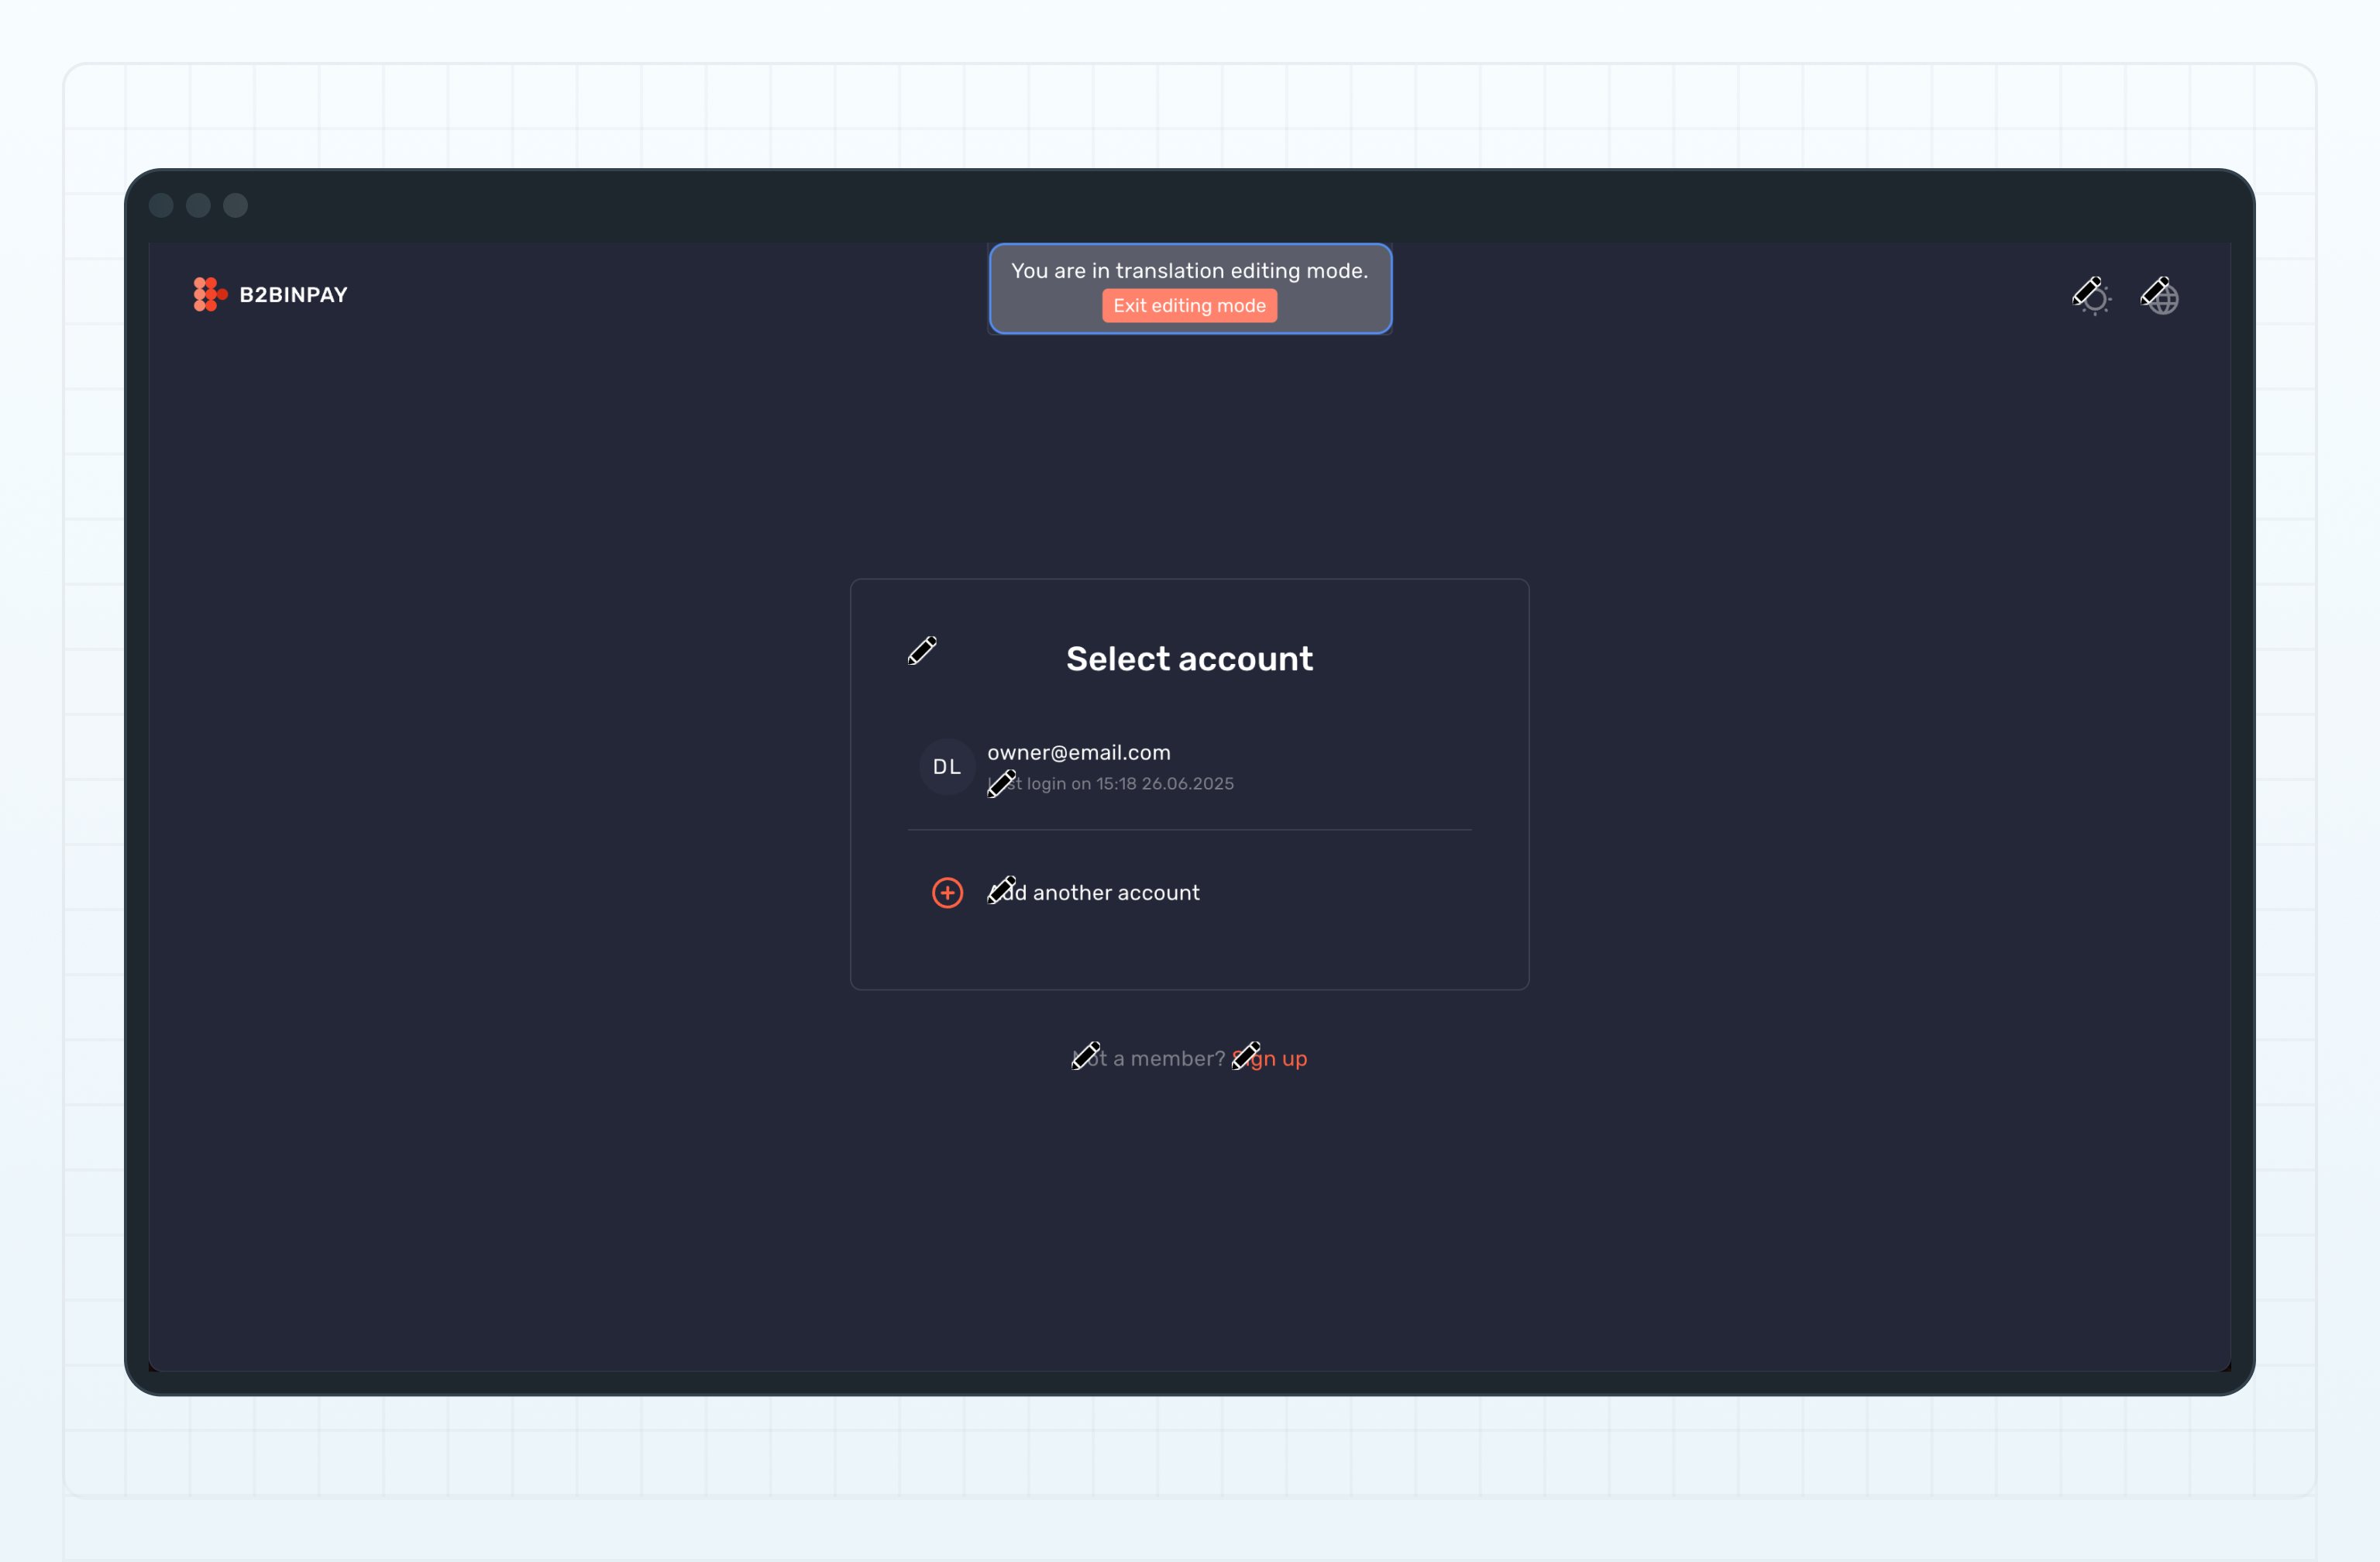Click the Select account heading
This screenshot has height=1562, width=2380.
(x=1189, y=659)
